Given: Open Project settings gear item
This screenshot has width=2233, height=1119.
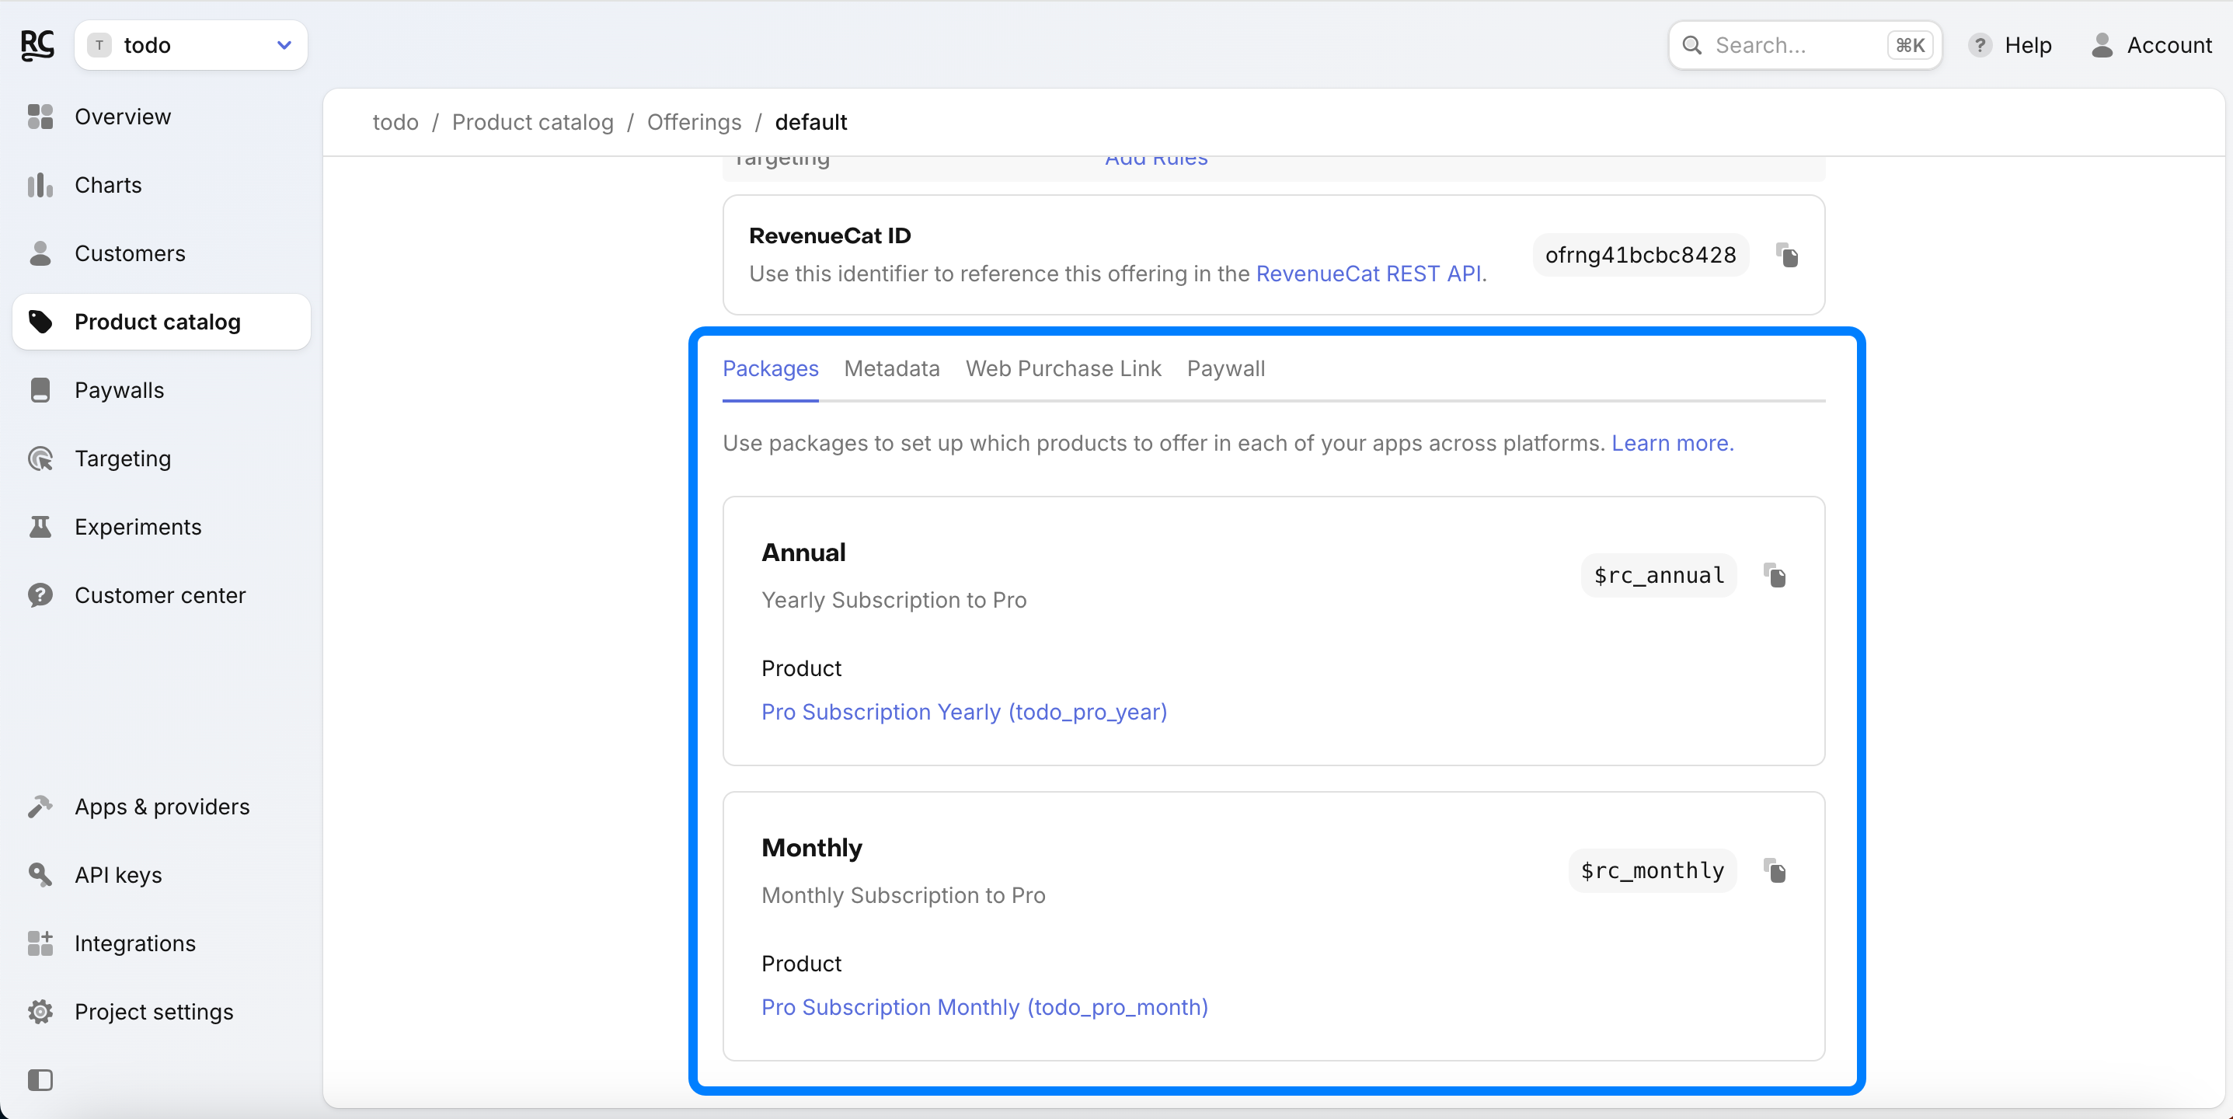Looking at the screenshot, I should click(153, 1012).
